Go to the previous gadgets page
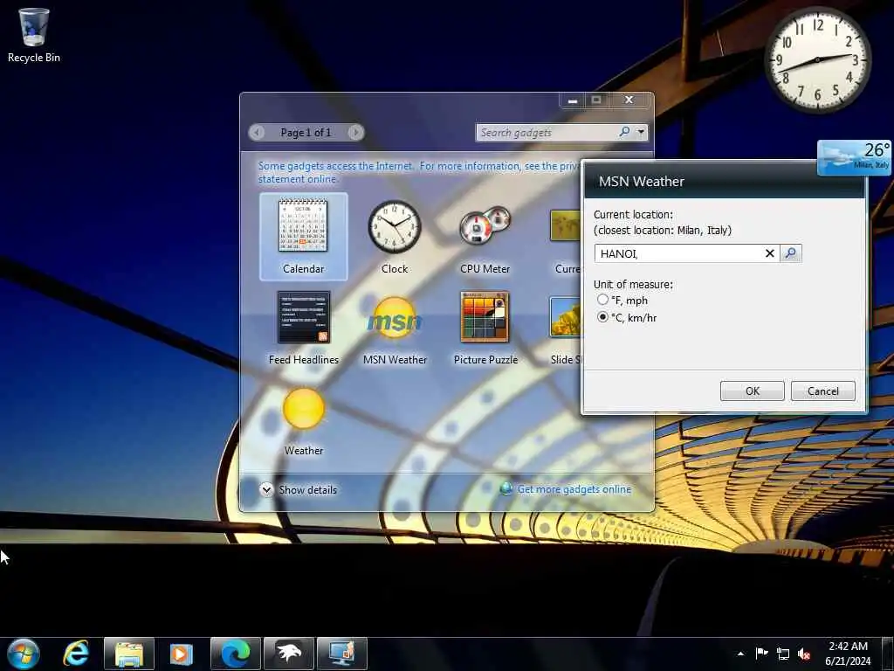The width and height of the screenshot is (894, 671). (x=258, y=132)
